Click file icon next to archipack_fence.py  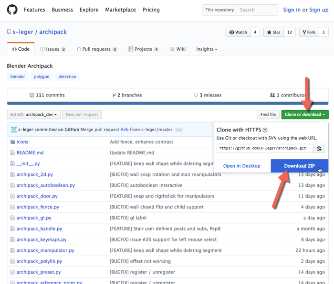point(12,207)
